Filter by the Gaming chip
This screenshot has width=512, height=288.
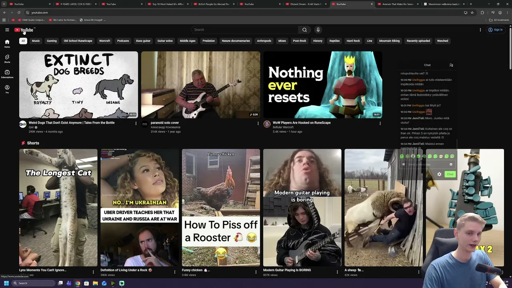[x=52, y=41]
